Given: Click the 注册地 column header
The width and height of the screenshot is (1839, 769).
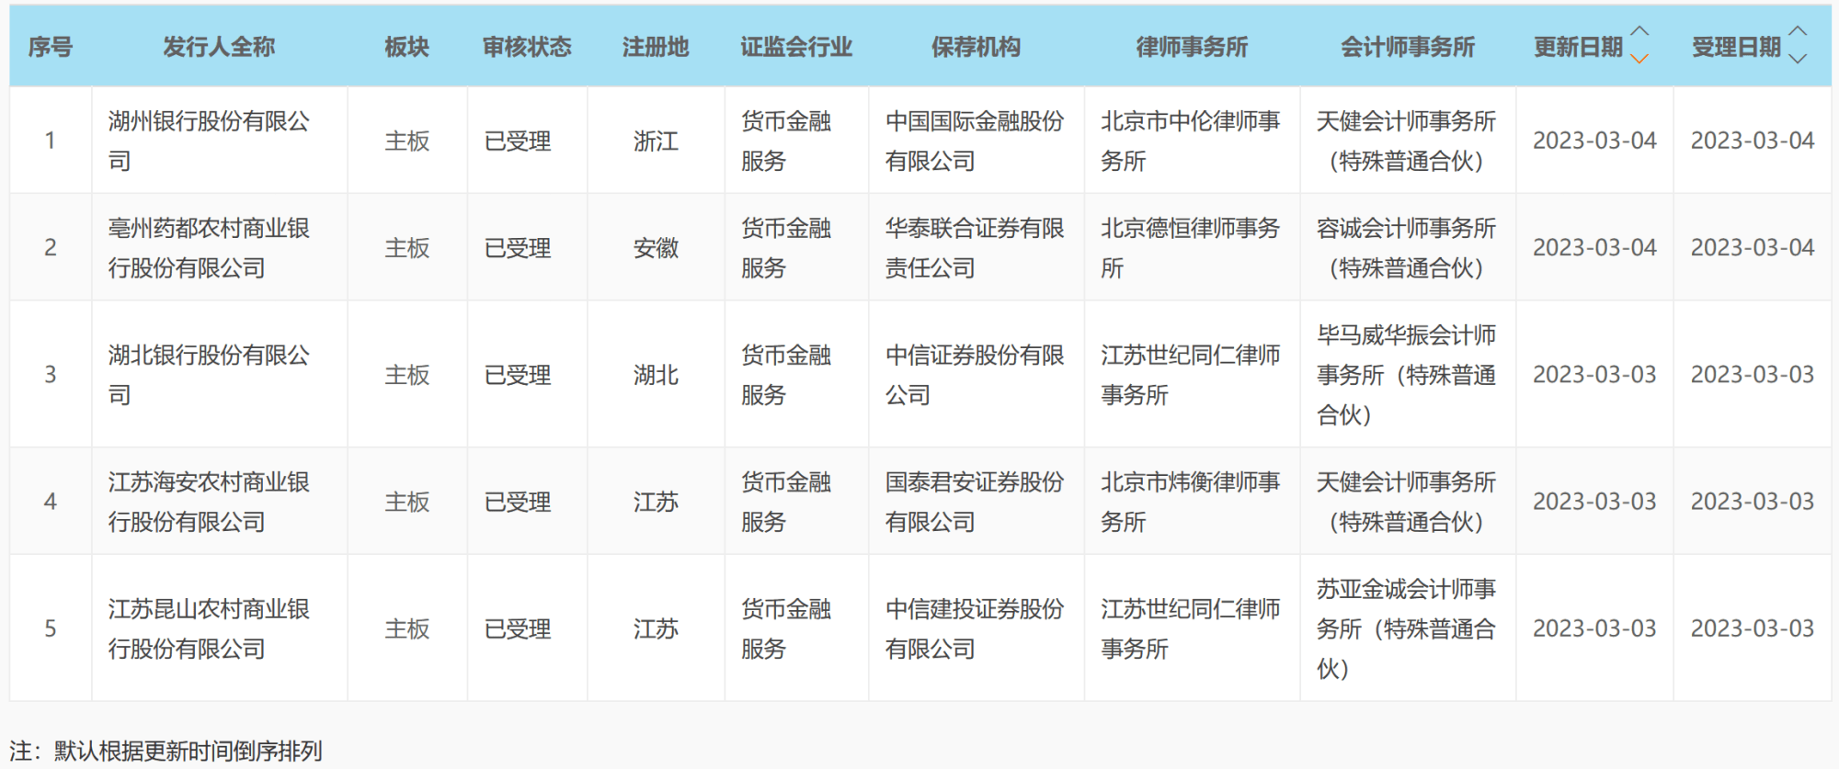Looking at the screenshot, I should pos(656,47).
